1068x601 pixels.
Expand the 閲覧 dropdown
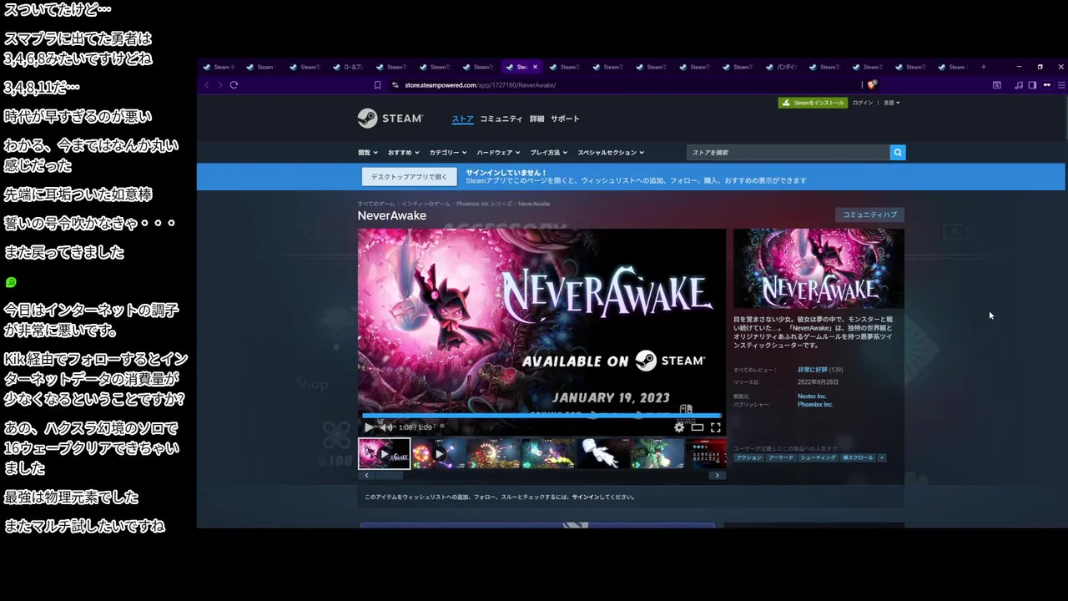367,153
